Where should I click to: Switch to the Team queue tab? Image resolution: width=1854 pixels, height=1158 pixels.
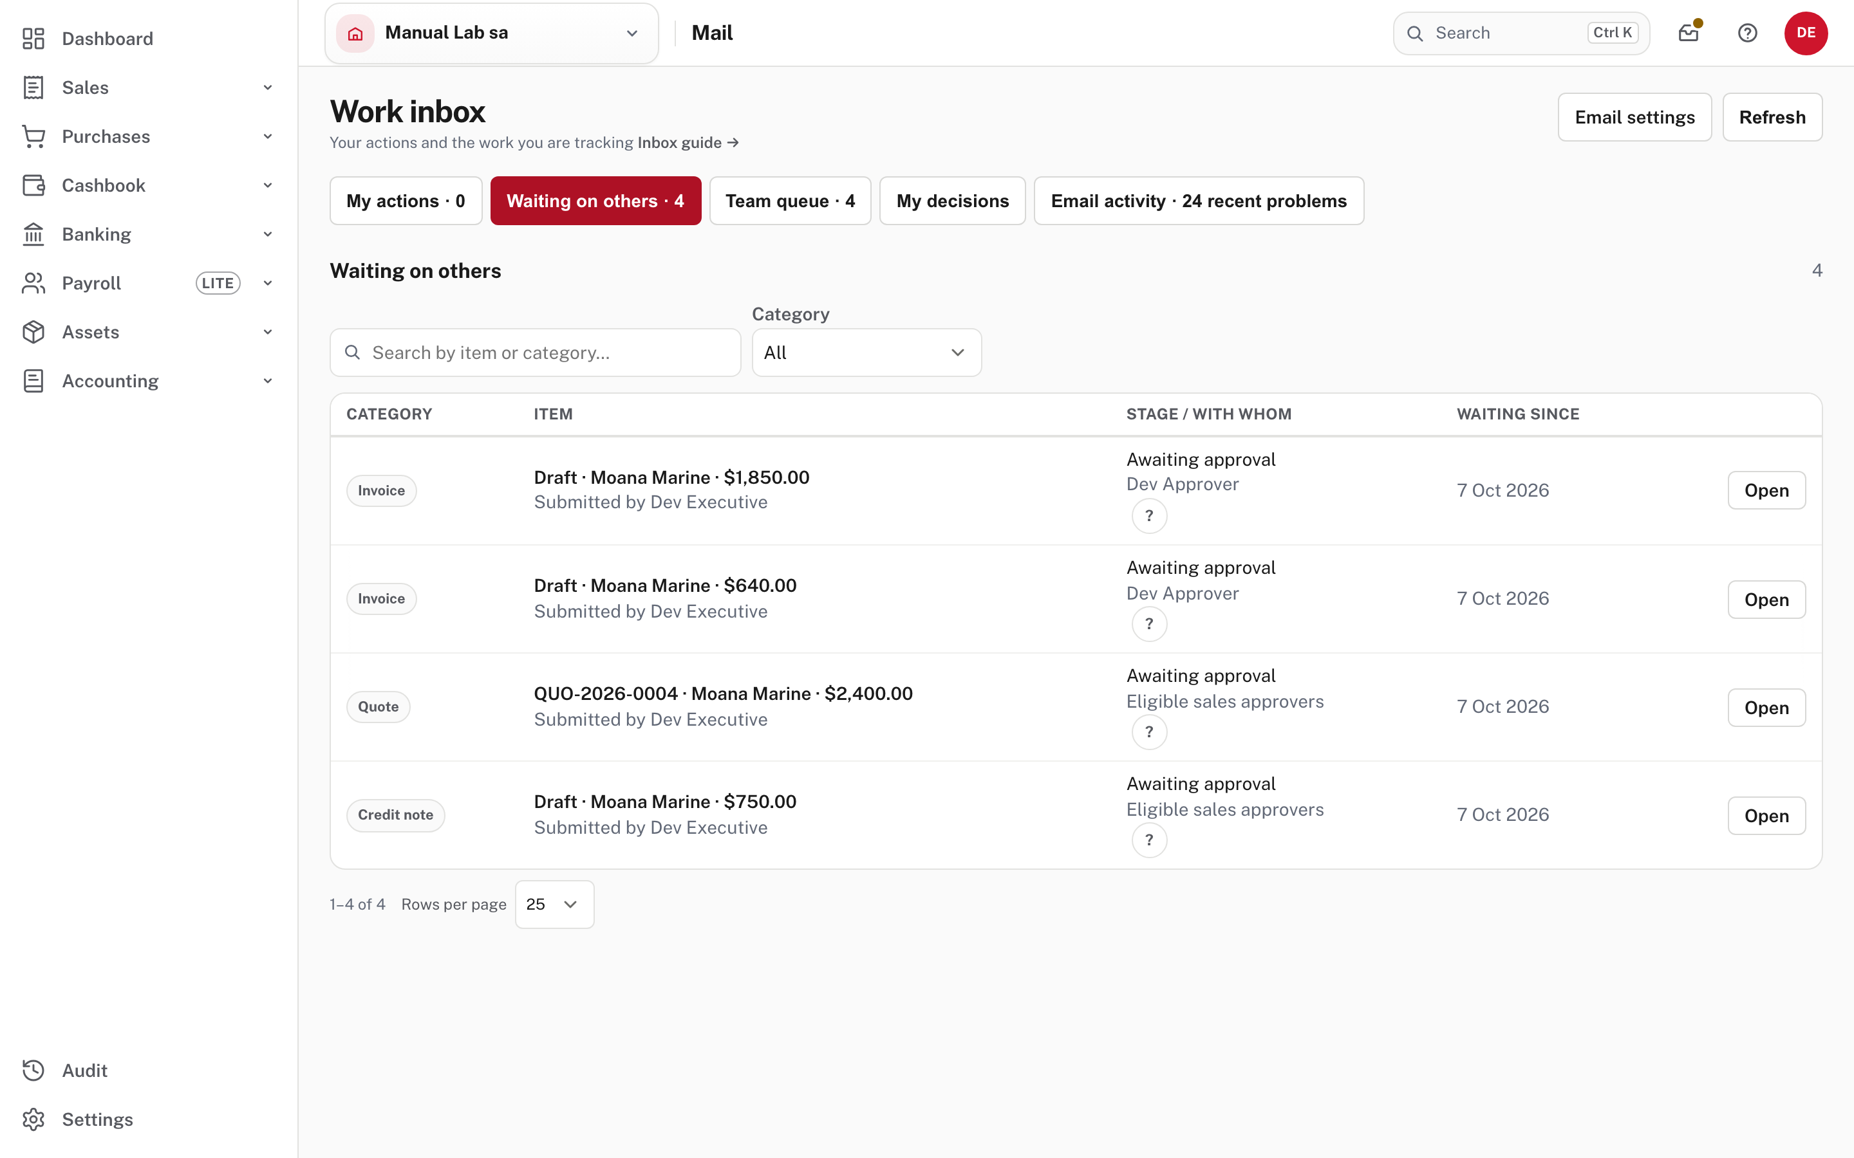790,201
